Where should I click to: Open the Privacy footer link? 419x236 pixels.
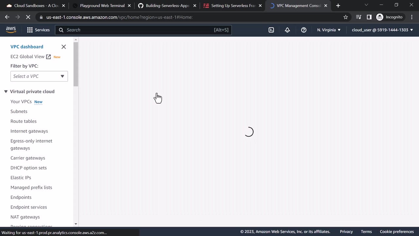(346, 232)
